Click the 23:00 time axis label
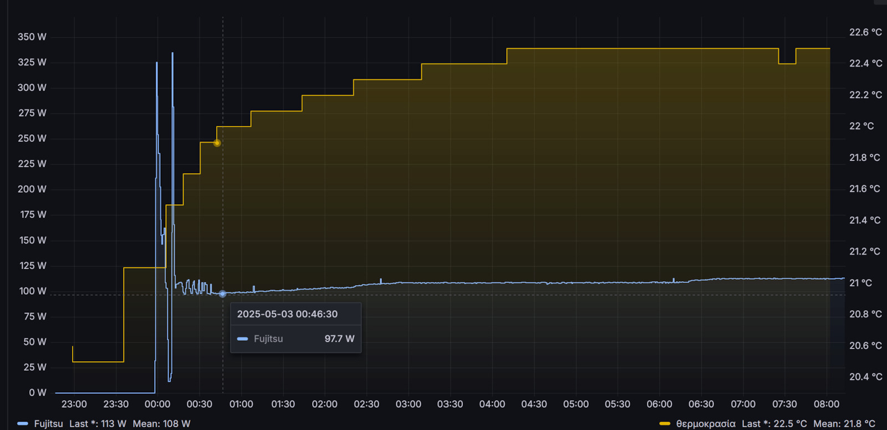 tap(74, 404)
